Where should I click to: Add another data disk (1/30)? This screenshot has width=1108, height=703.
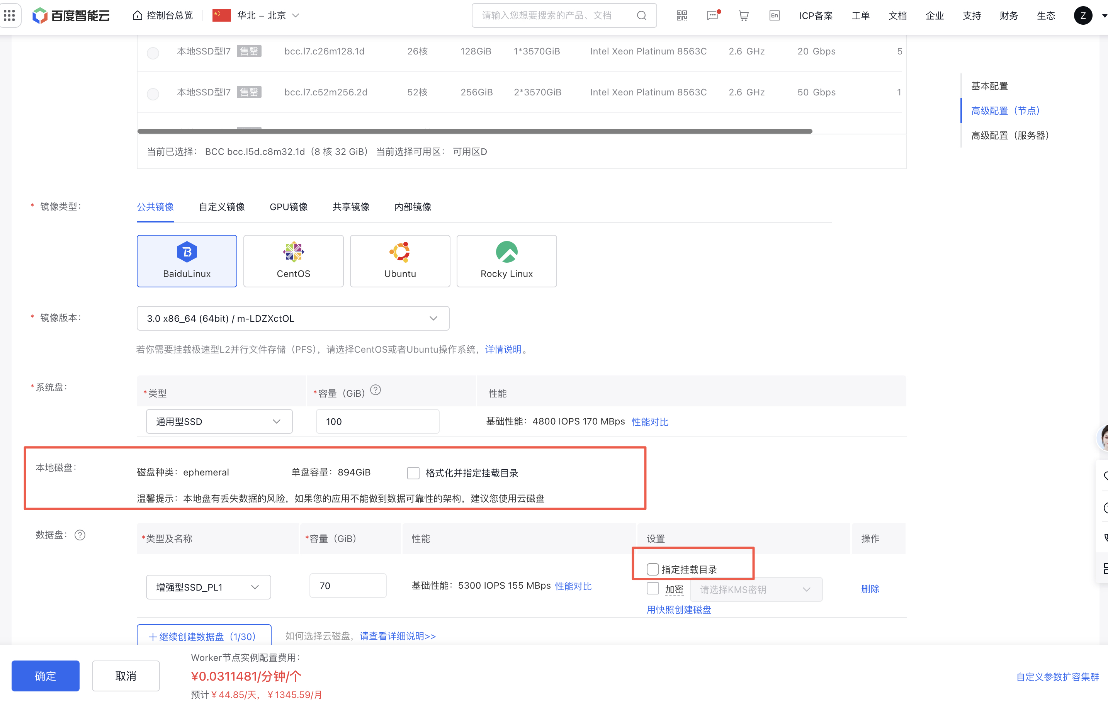pyautogui.click(x=204, y=636)
